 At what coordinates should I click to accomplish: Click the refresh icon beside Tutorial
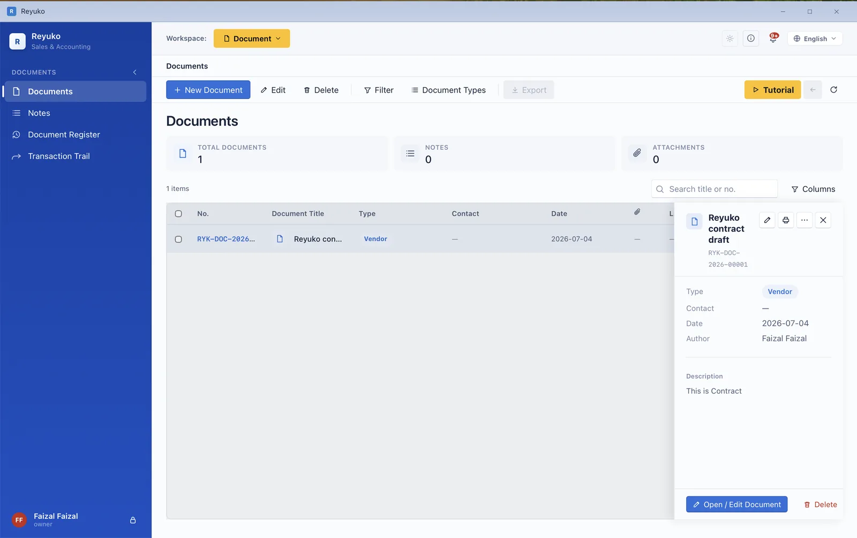point(833,90)
